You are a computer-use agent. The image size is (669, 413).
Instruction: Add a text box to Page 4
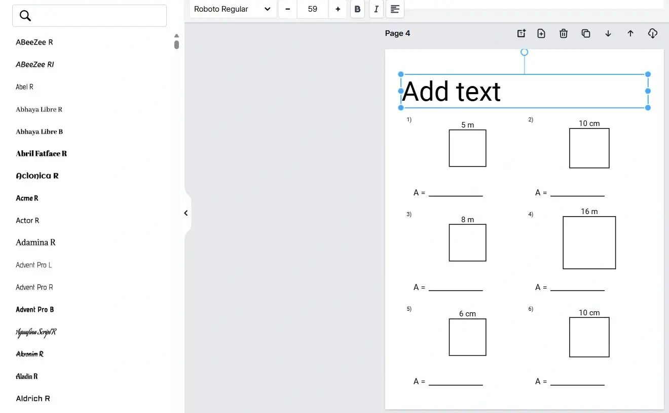point(521,33)
